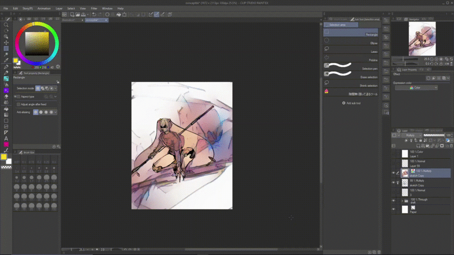Click the Redo arrow in the command bar
454x255 pixels.
[x=100, y=15]
